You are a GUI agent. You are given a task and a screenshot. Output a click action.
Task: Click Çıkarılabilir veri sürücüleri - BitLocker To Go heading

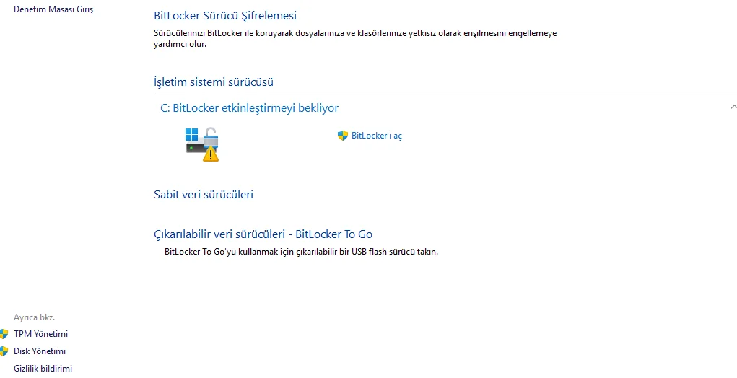(x=263, y=234)
